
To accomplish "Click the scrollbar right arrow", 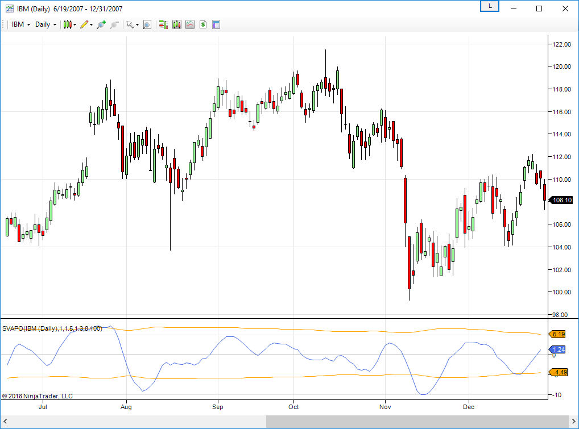I will pos(573,421).
